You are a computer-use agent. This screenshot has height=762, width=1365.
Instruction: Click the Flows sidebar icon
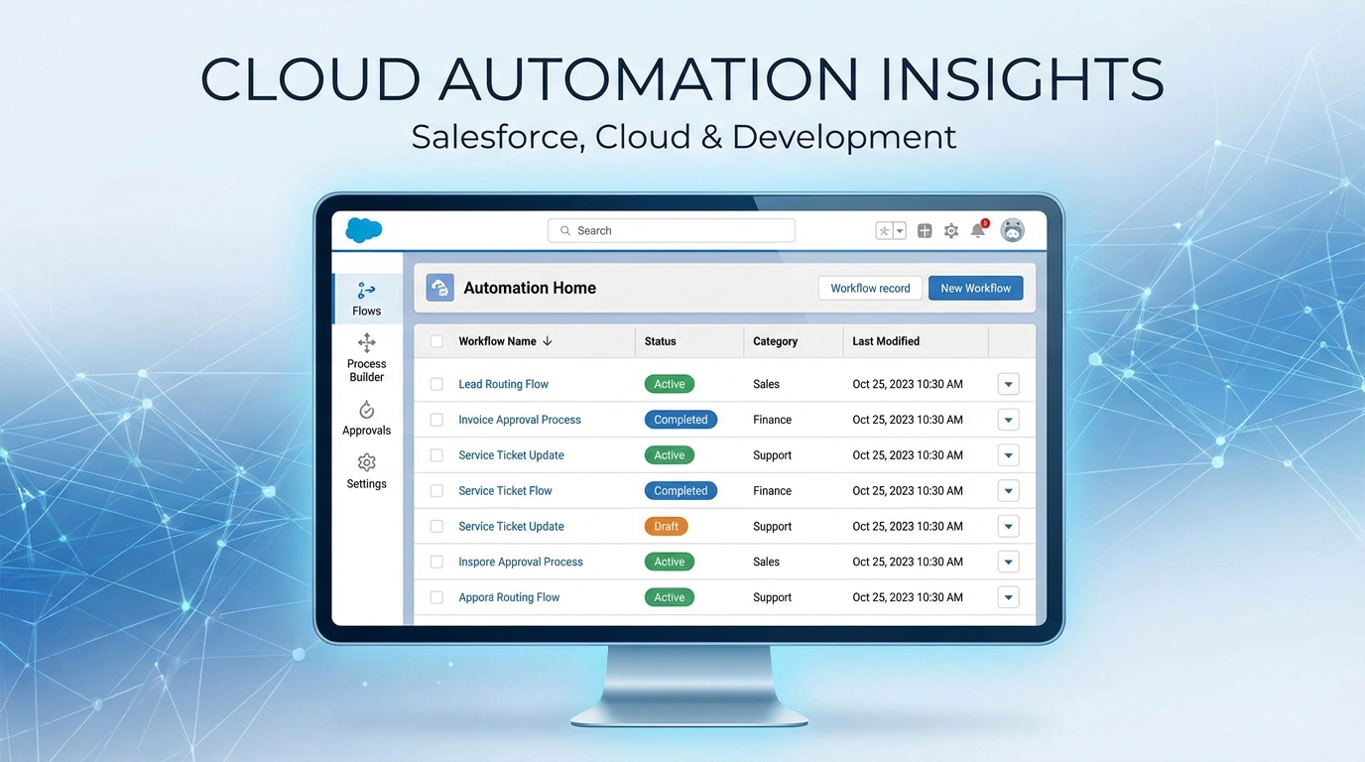[x=366, y=291]
